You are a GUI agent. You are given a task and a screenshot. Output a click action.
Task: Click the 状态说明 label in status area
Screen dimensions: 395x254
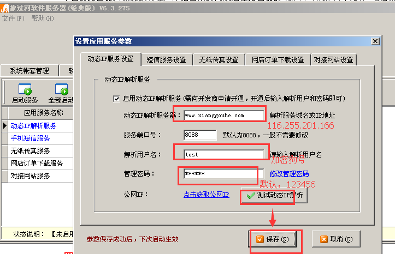[x=29, y=234]
